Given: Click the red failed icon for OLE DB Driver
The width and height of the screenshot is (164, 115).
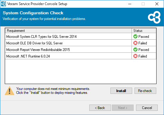Looking at the screenshot, I should pyautogui.click(x=135, y=43).
